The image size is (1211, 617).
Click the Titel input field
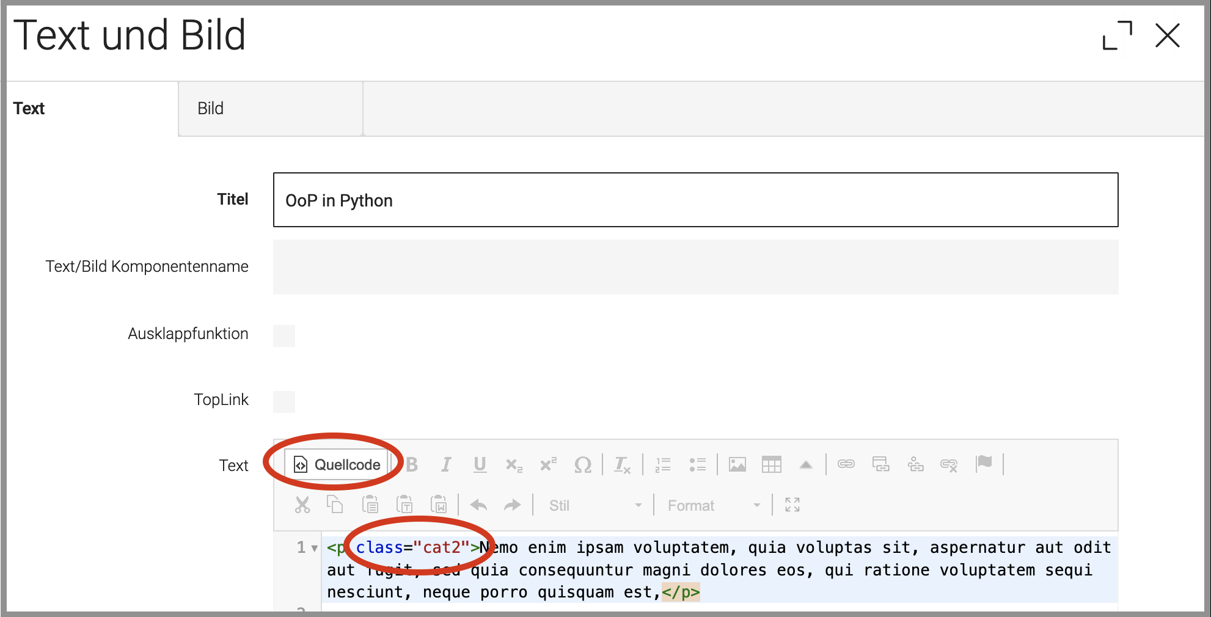coord(695,200)
